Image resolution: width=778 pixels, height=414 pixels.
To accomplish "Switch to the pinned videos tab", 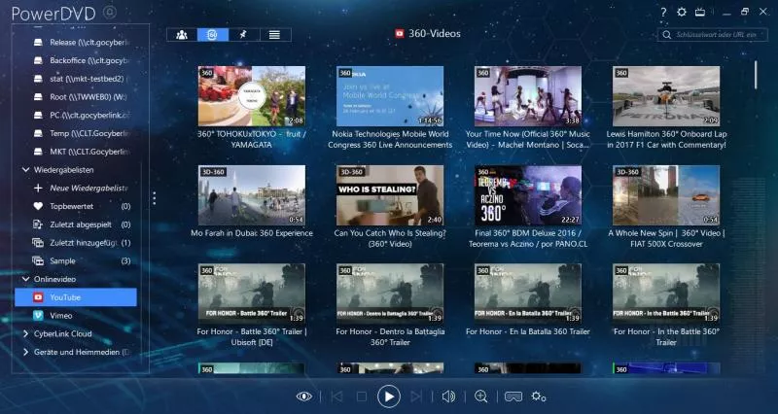I will pos(244,35).
